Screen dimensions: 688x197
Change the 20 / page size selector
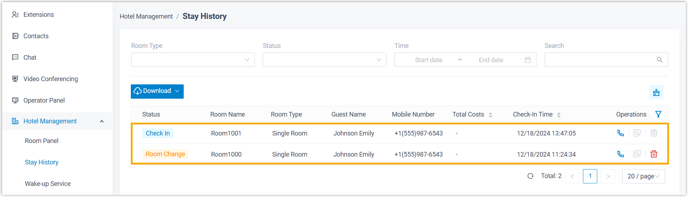[643, 176]
